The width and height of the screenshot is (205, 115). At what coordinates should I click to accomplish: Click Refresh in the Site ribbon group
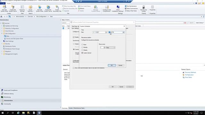click(x=81, y=9)
